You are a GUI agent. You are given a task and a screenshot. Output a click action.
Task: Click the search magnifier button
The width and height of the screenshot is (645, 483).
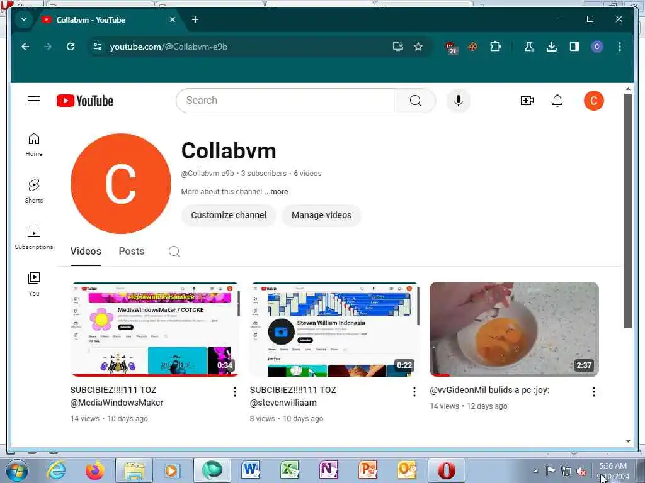point(416,101)
